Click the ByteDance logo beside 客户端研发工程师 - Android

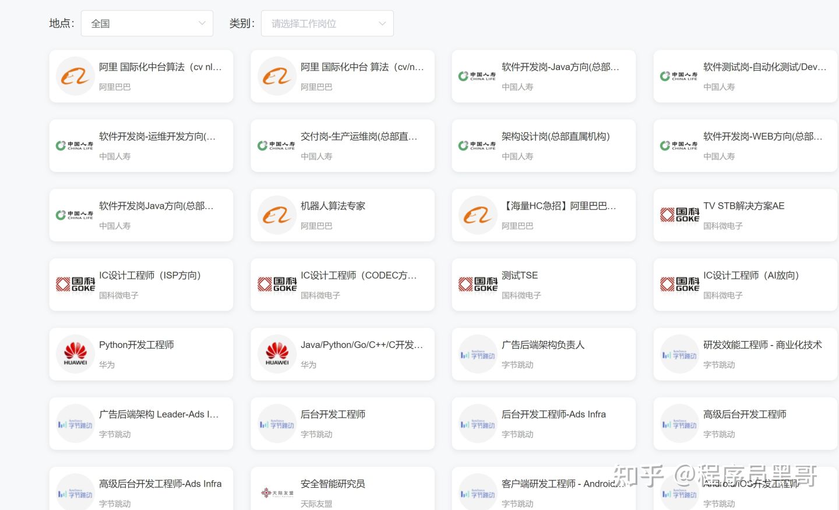tap(478, 493)
